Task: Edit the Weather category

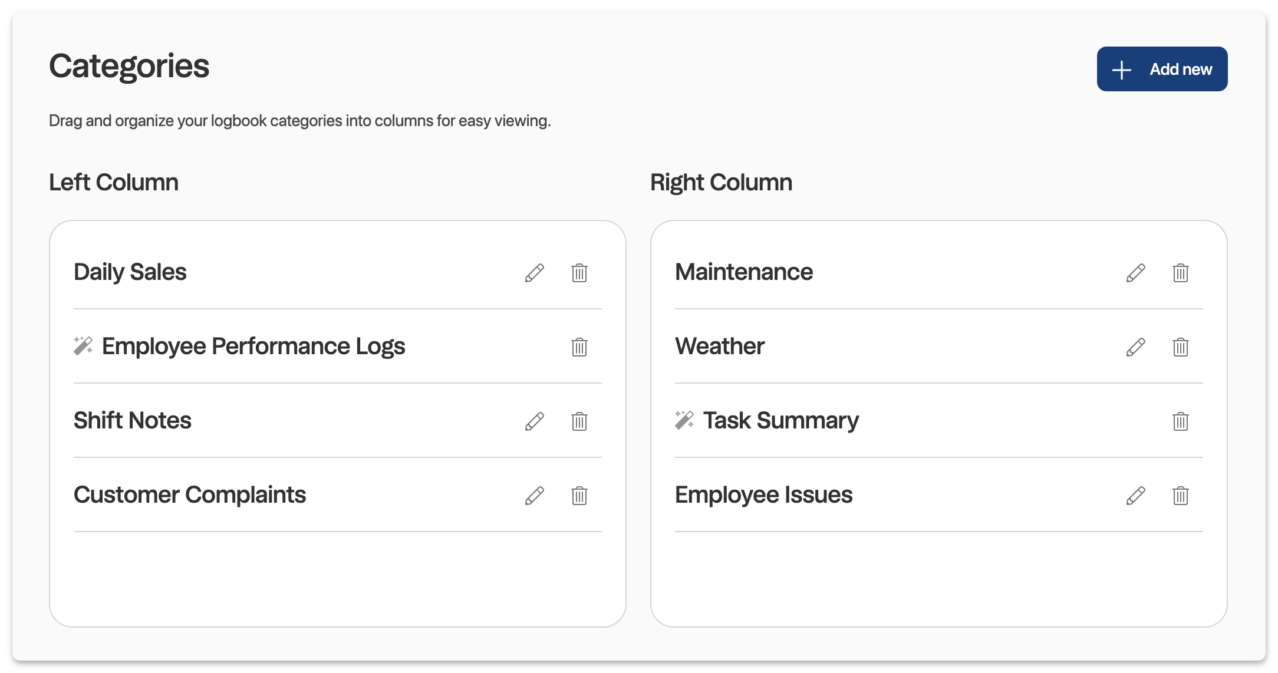Action: (x=1135, y=348)
